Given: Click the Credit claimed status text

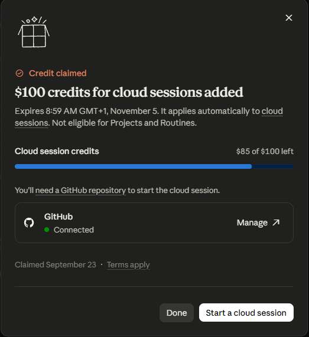Looking at the screenshot, I should pyautogui.click(x=58, y=73).
